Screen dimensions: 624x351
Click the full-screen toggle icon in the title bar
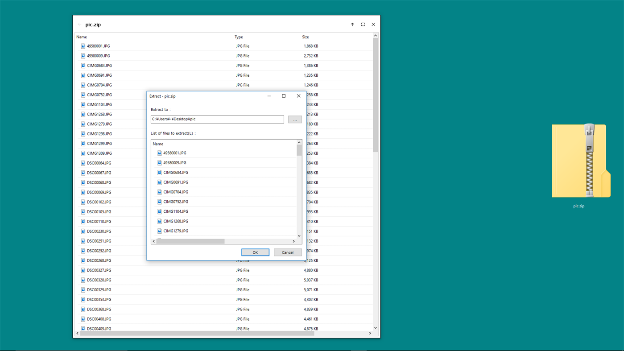pyautogui.click(x=363, y=25)
